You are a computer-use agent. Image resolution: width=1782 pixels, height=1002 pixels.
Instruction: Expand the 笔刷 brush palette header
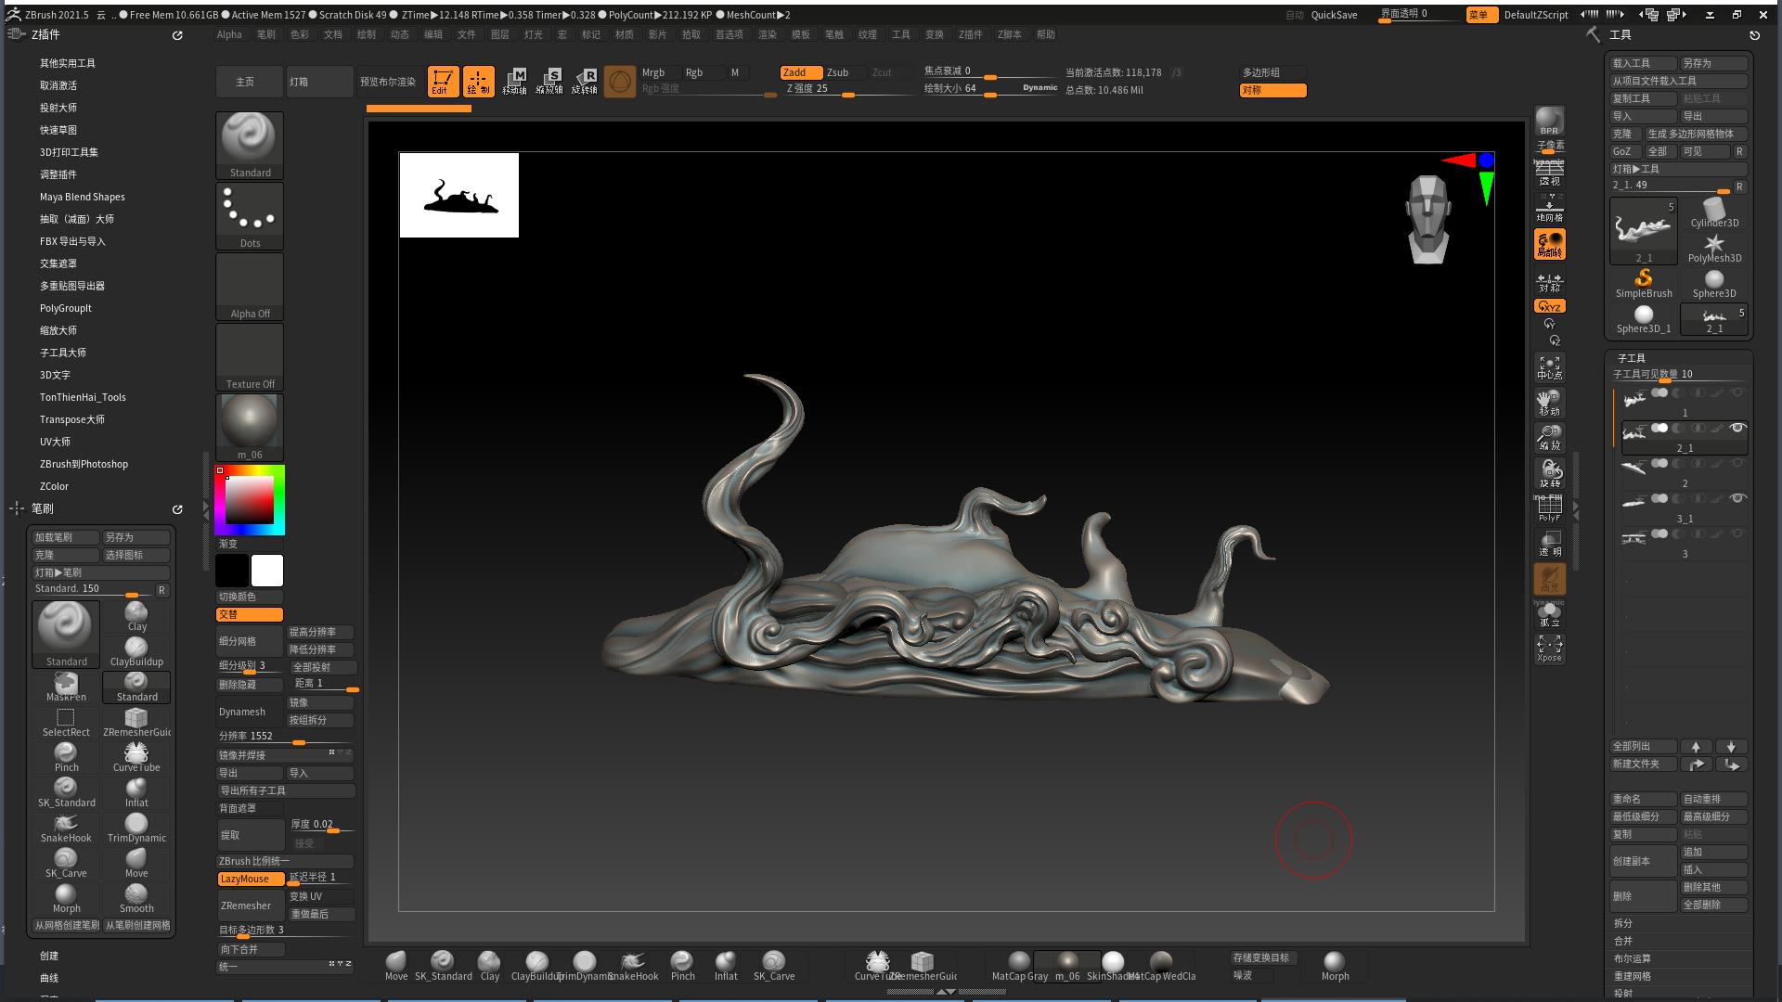tap(43, 508)
